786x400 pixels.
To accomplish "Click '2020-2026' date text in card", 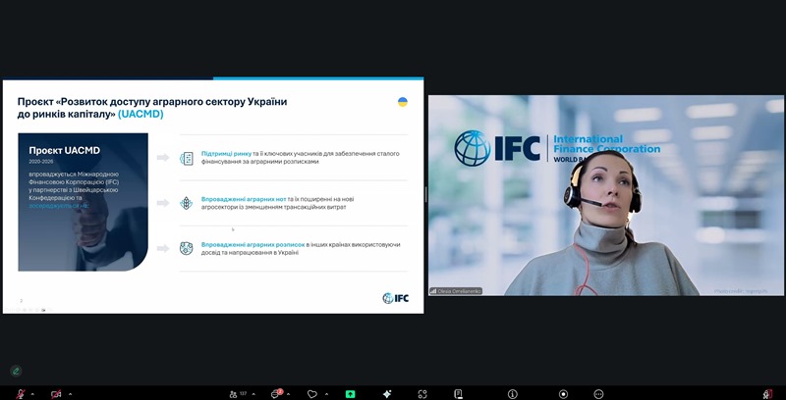I will (x=41, y=162).
